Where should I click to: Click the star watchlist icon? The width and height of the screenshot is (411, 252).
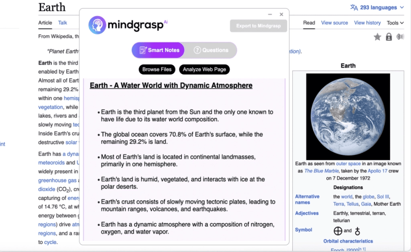pyautogui.click(x=377, y=37)
